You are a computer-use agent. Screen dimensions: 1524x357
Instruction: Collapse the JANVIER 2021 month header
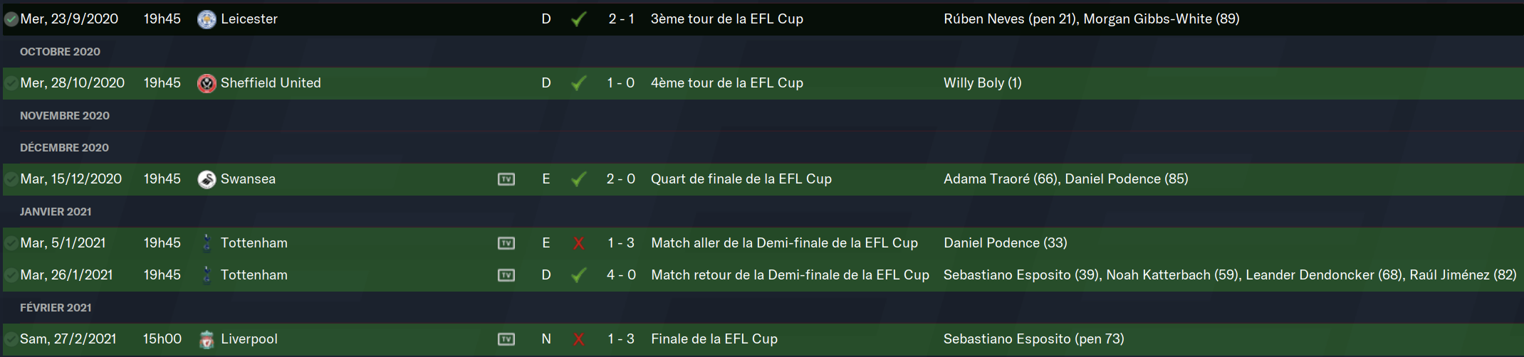tap(56, 212)
